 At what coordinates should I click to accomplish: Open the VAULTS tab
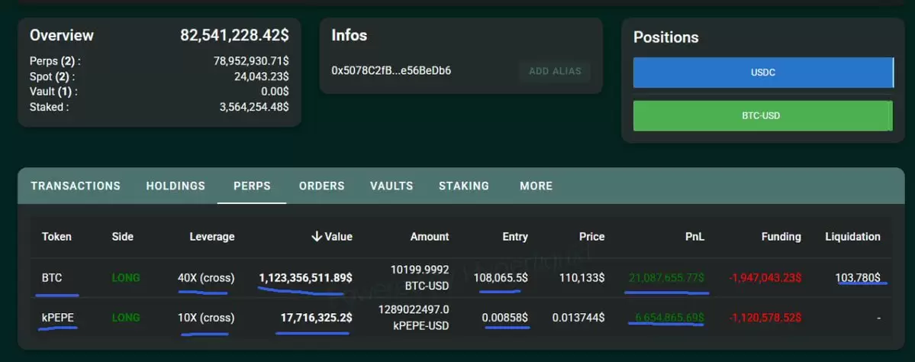pos(391,186)
